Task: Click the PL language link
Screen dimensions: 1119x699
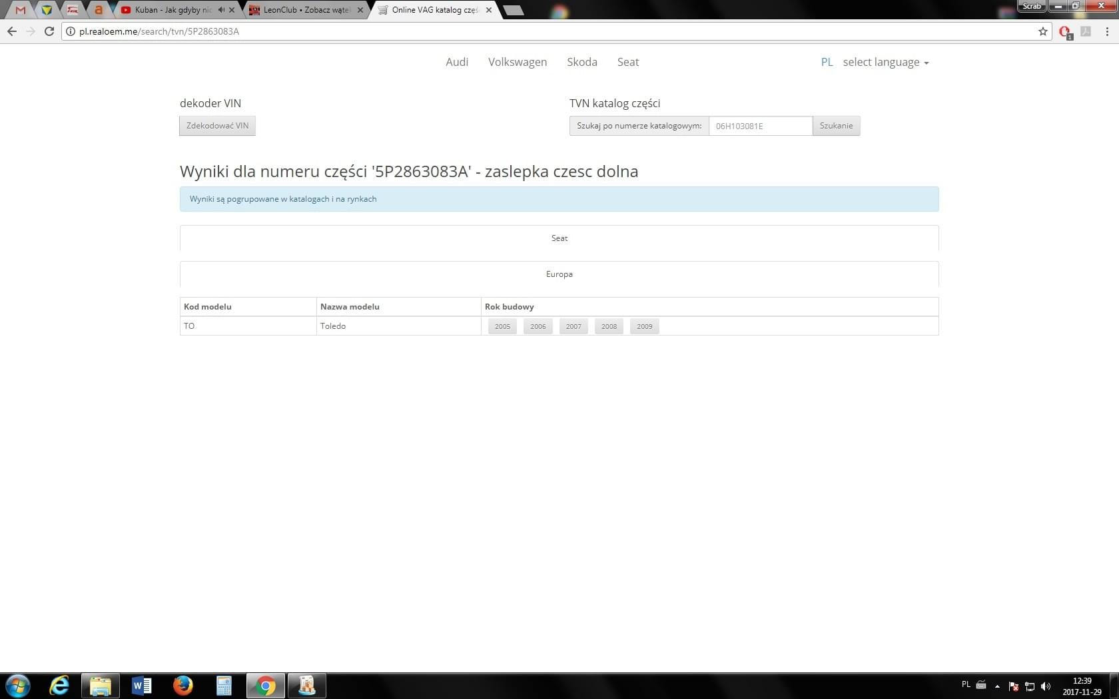Action: 827,62
